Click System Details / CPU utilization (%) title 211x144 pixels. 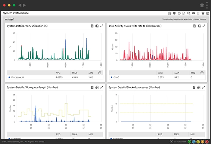tap(27, 26)
